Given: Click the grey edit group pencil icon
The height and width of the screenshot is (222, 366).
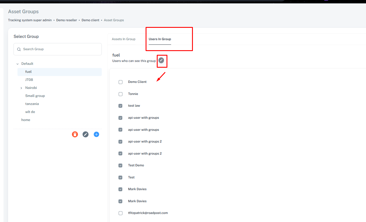Looking at the screenshot, I should click(x=85, y=134).
